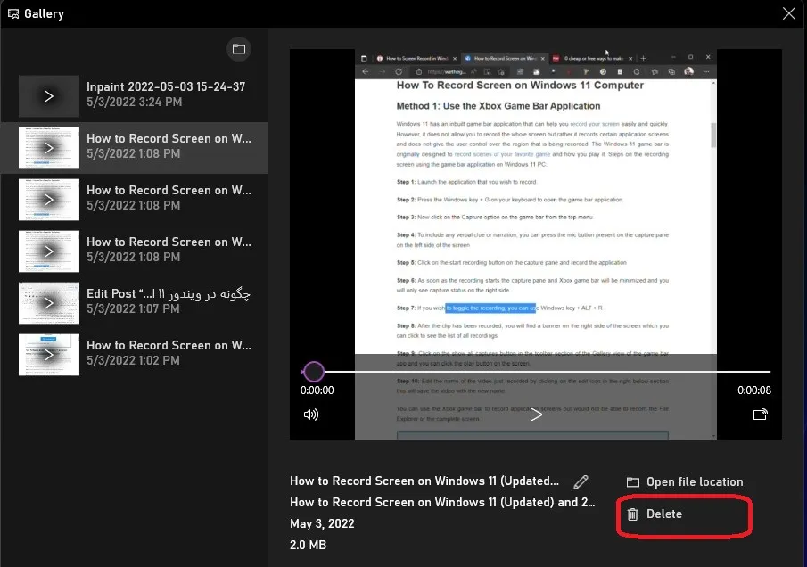The width and height of the screenshot is (807, 567).
Task: Open captures folder icon above the list
Action: click(239, 49)
